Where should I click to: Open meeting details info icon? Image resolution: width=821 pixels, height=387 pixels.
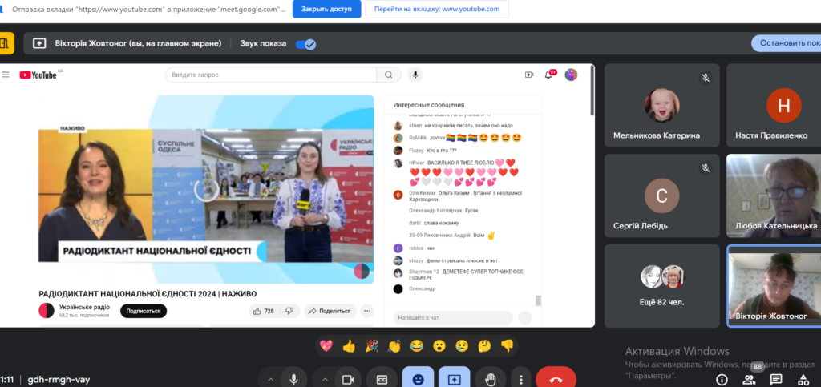722,379
